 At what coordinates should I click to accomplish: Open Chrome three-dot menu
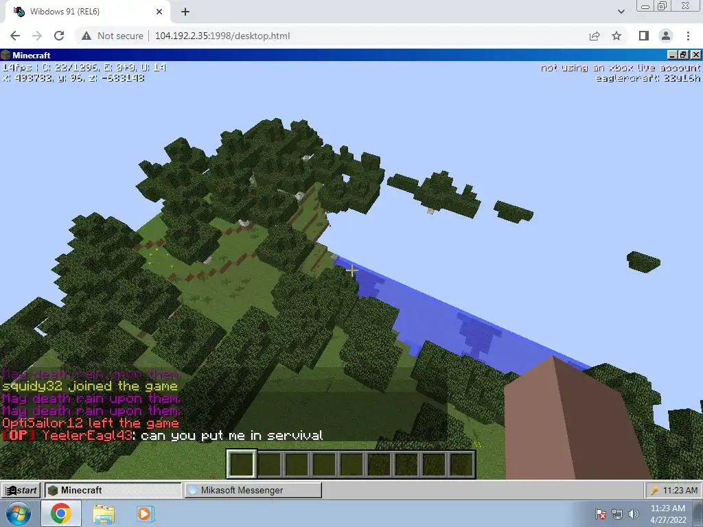point(688,36)
